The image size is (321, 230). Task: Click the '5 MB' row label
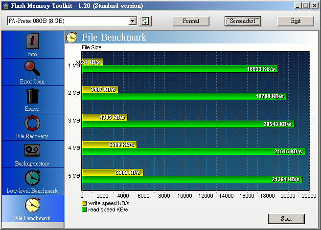coord(74,176)
